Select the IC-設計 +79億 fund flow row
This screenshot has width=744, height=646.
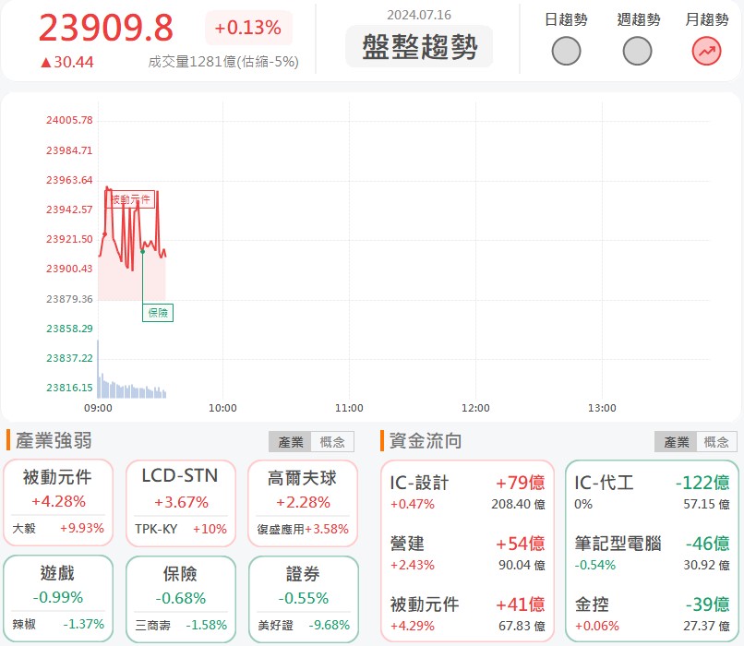[462, 492]
